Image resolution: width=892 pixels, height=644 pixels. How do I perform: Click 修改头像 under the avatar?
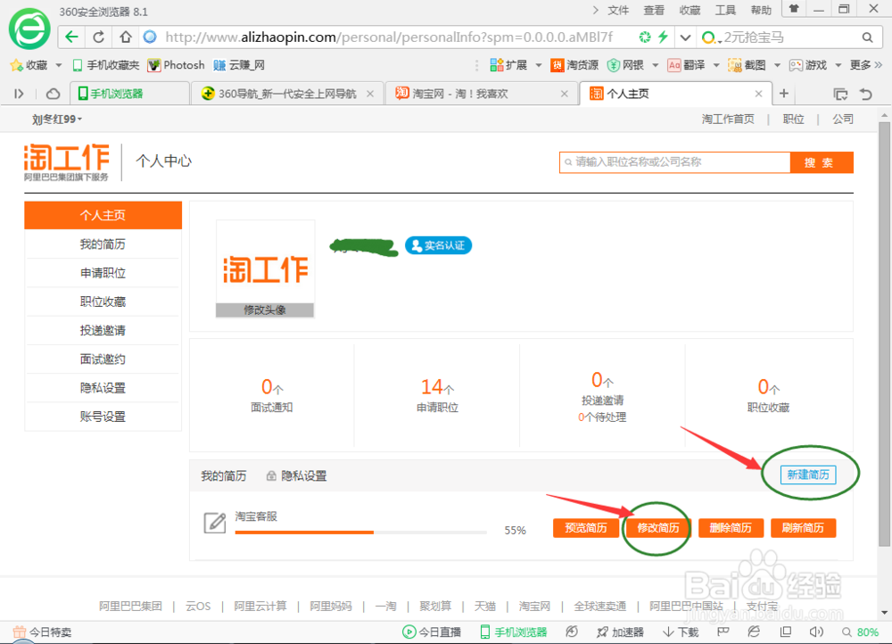pyautogui.click(x=265, y=310)
